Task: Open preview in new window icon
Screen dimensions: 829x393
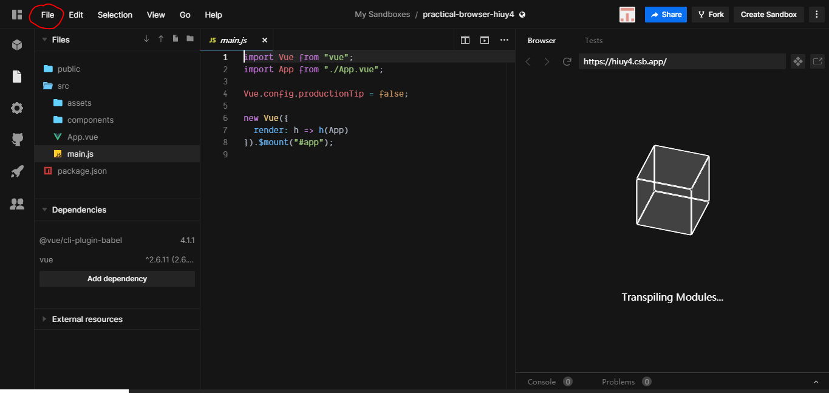Action: [817, 61]
